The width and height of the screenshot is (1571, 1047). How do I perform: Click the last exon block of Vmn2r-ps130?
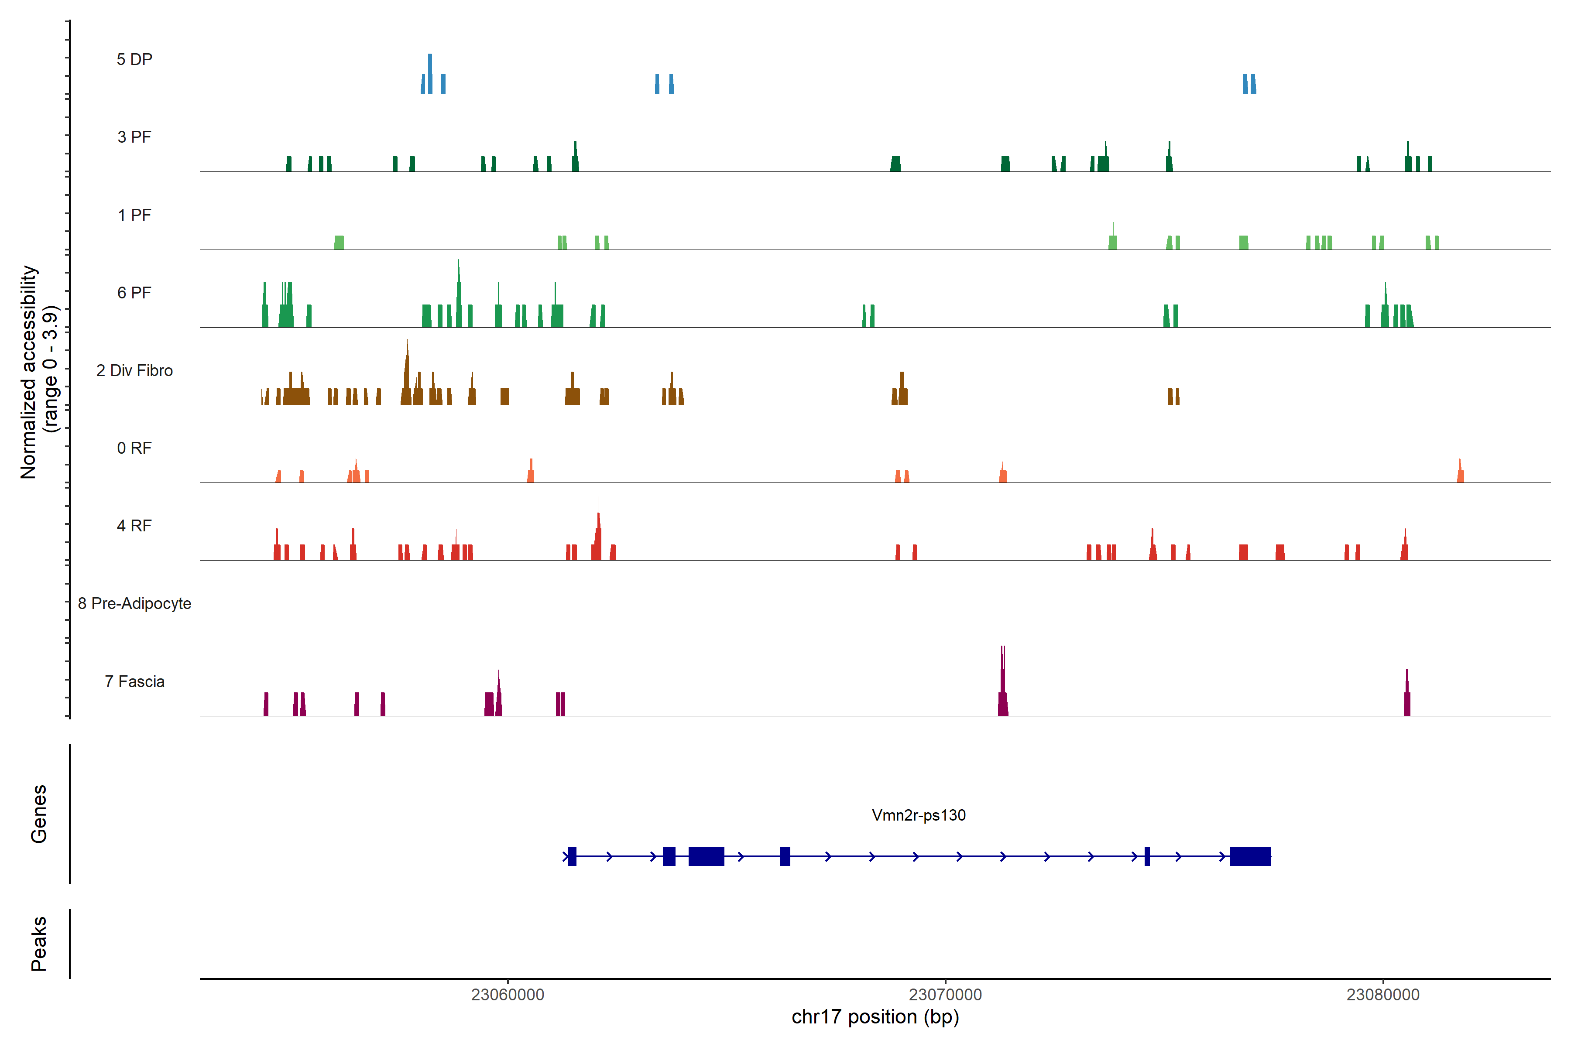pos(1250,856)
